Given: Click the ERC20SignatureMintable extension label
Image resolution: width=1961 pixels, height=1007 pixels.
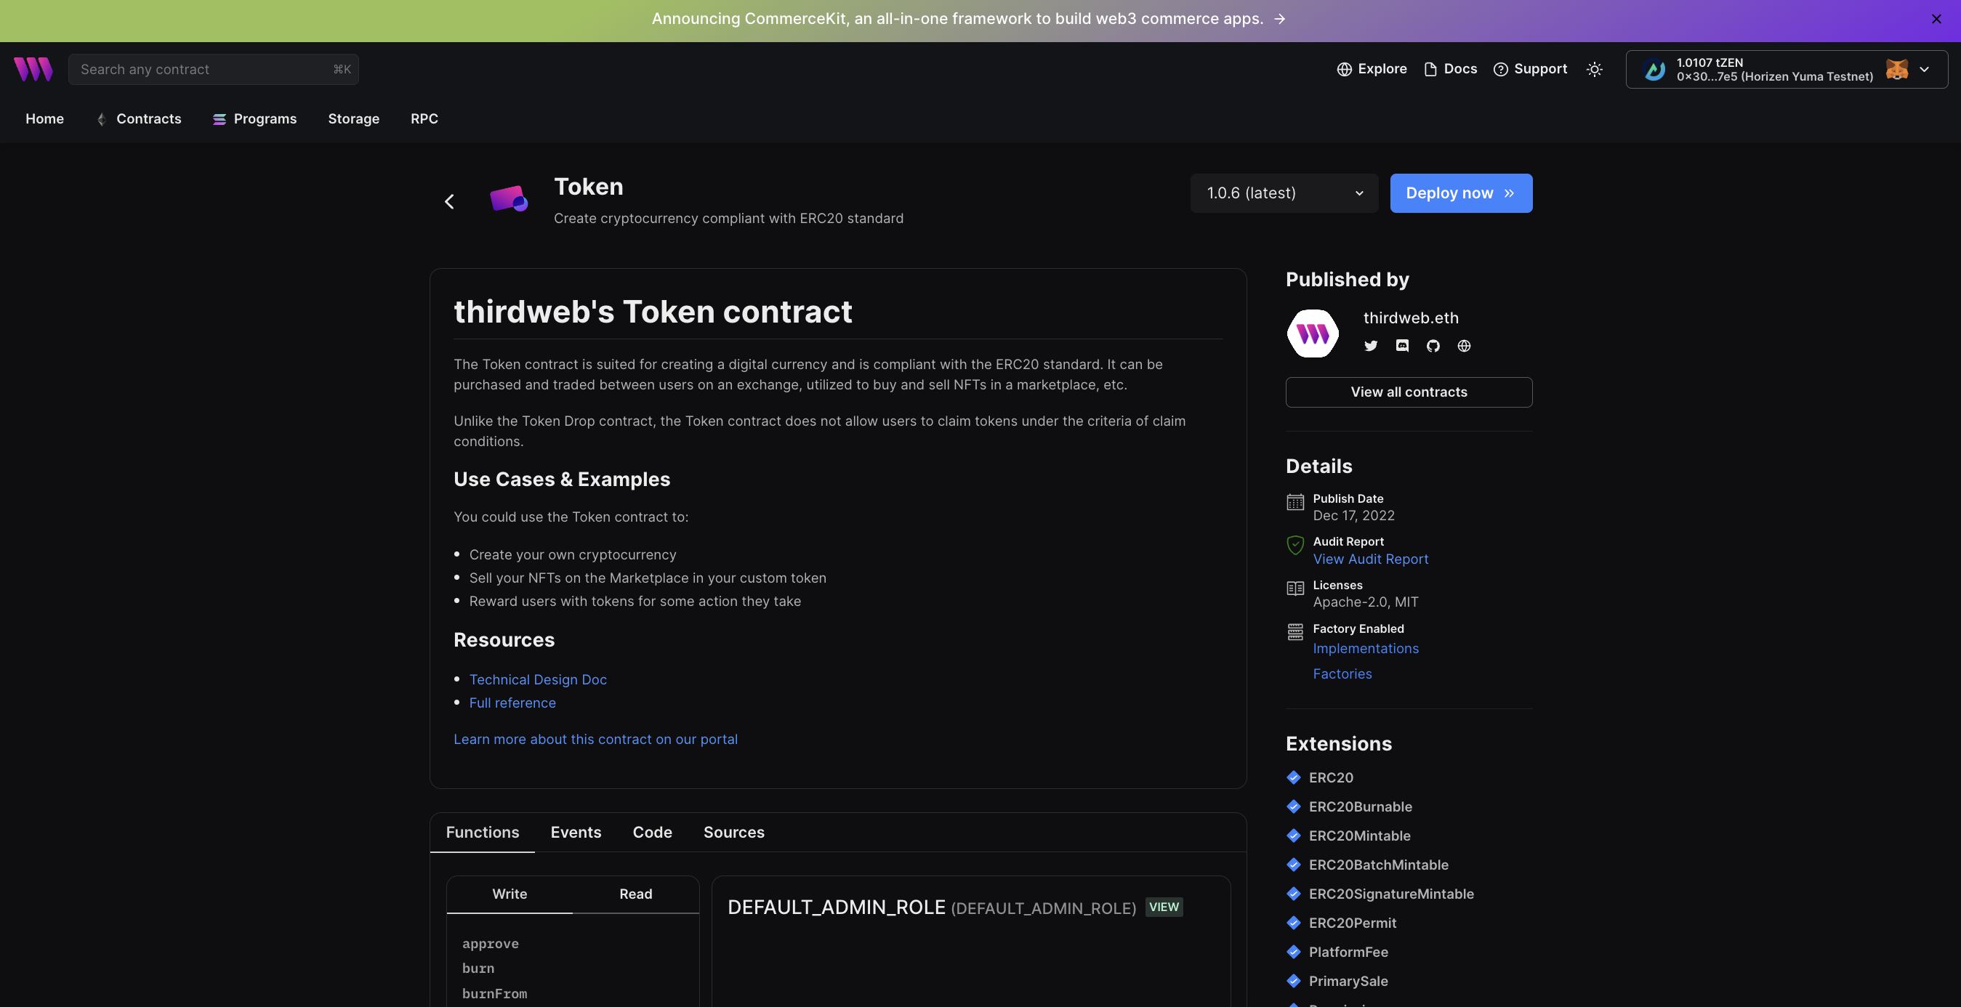Looking at the screenshot, I should (x=1391, y=894).
